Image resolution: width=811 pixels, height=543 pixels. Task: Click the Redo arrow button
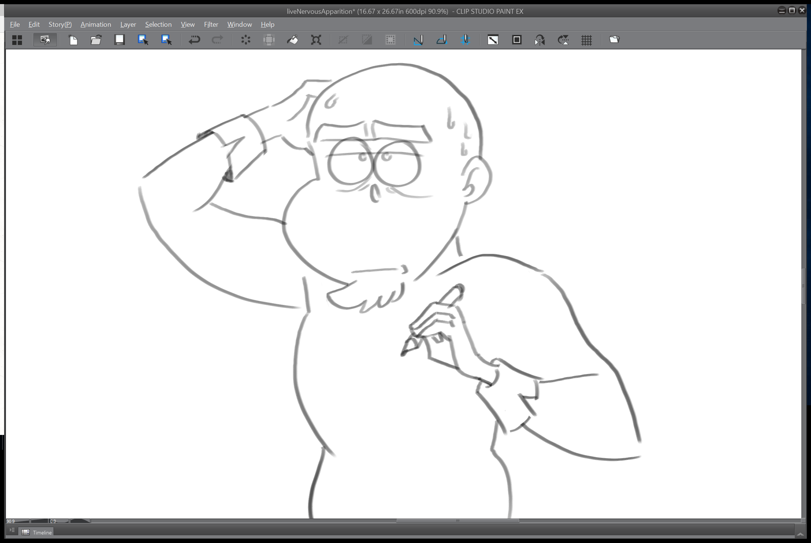[217, 40]
